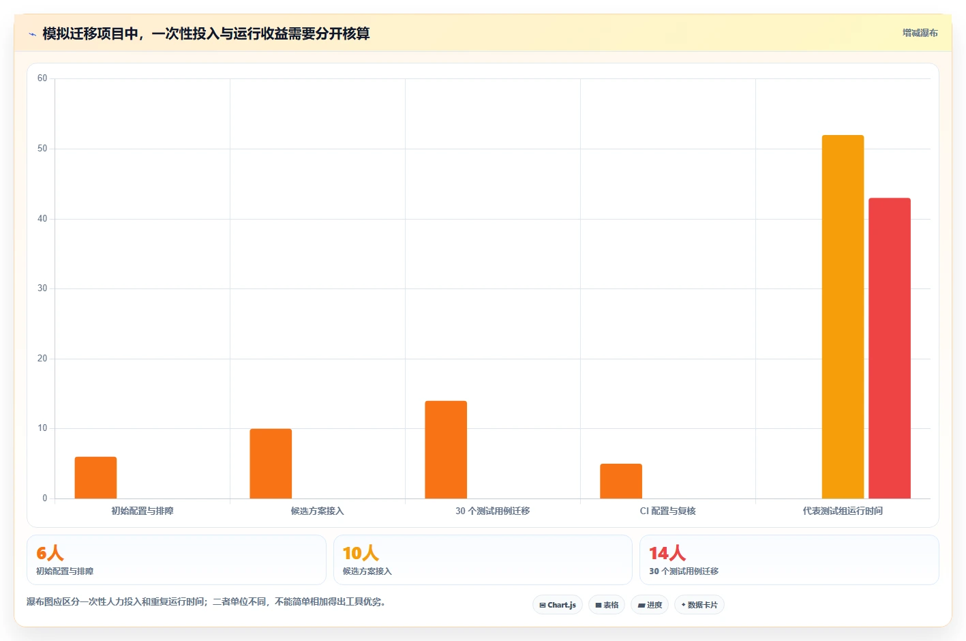
Task: Click the 初始配置与排障 axis label
Action: click(x=142, y=511)
